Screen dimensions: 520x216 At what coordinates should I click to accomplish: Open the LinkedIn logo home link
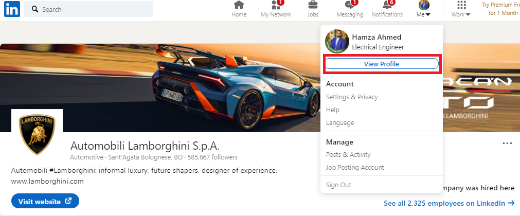point(12,9)
